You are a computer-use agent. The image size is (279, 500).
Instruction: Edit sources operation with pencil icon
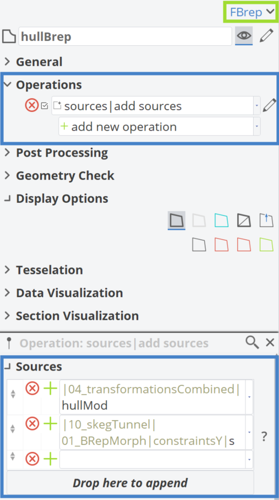(269, 105)
